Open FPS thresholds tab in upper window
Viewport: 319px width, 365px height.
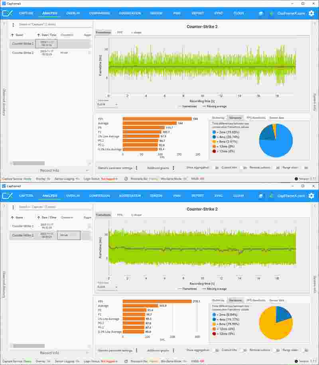(x=256, y=118)
